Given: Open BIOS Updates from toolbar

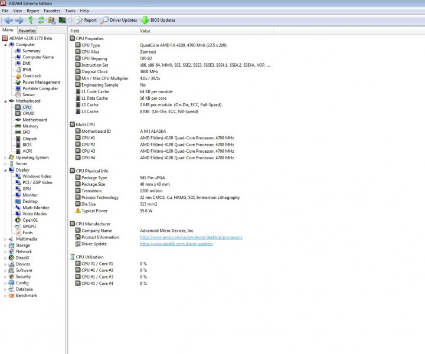Looking at the screenshot, I should click(x=158, y=20).
